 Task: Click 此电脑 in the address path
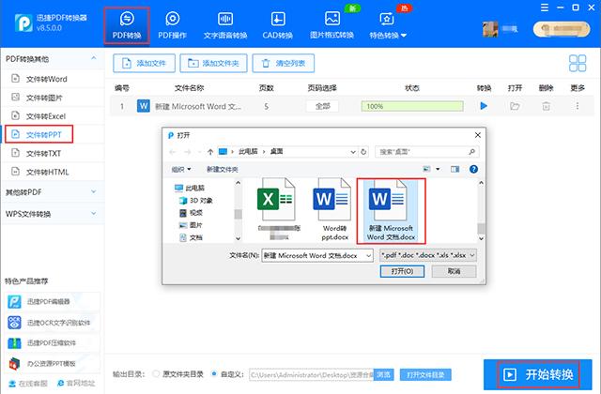[248, 152]
